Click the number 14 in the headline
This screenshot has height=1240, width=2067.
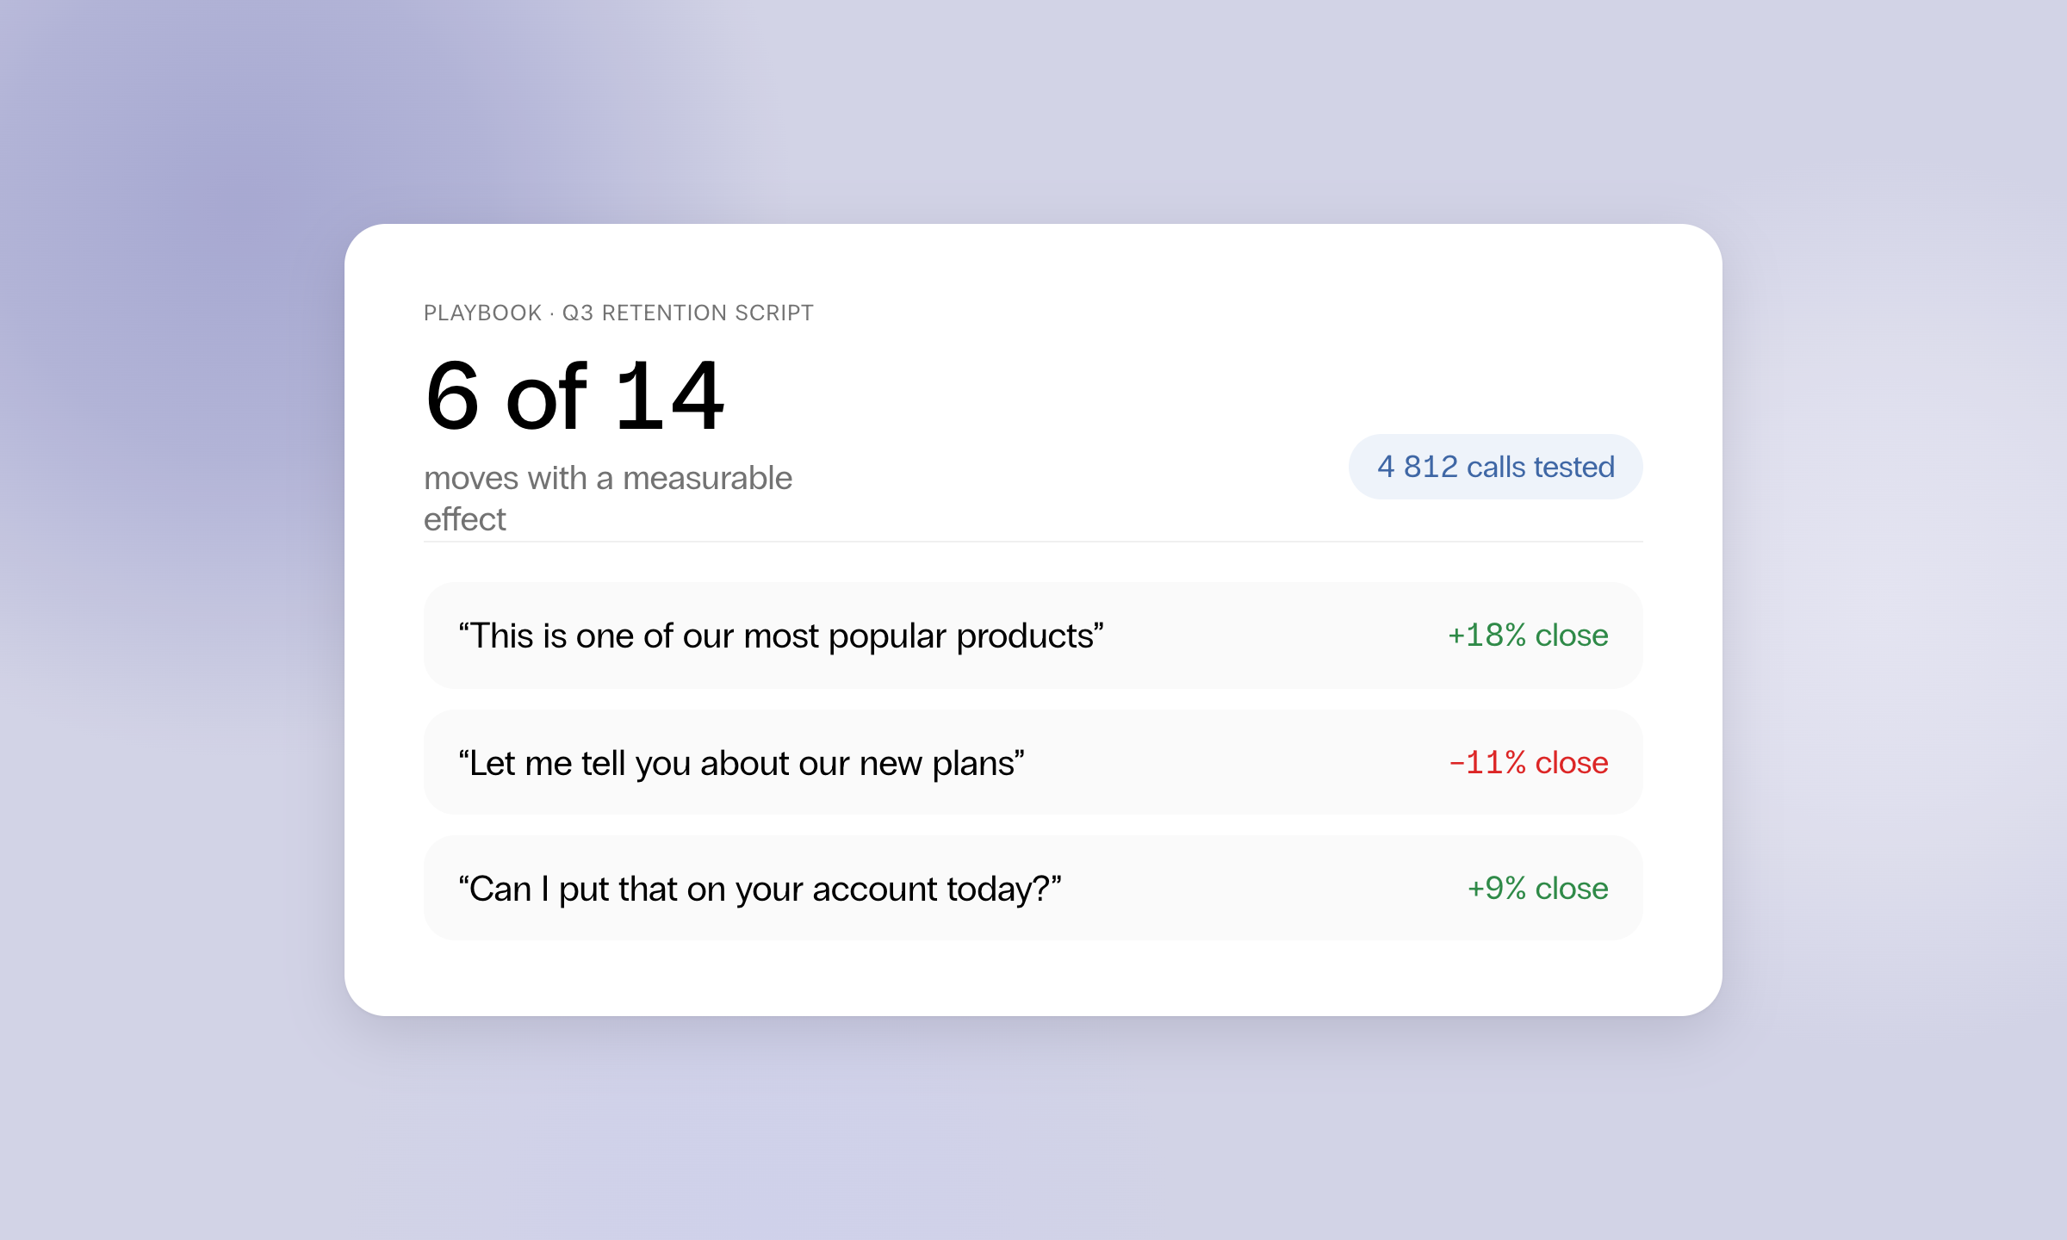[670, 396]
